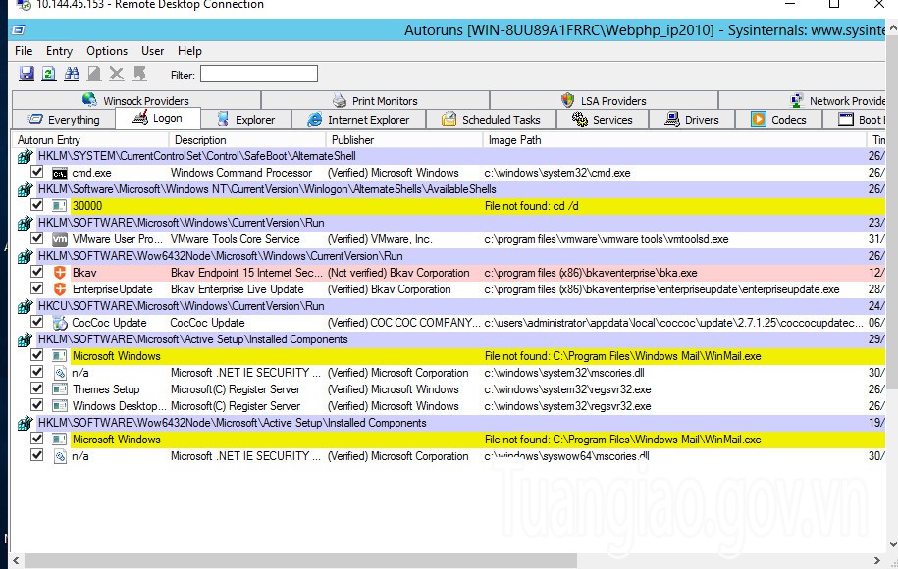Click registry icon for Wow6432Node Active Setup key

click(25, 423)
